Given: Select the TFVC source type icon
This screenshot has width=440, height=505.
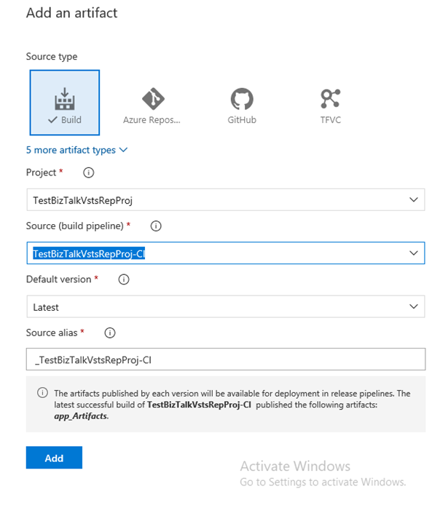Looking at the screenshot, I should click(x=331, y=98).
